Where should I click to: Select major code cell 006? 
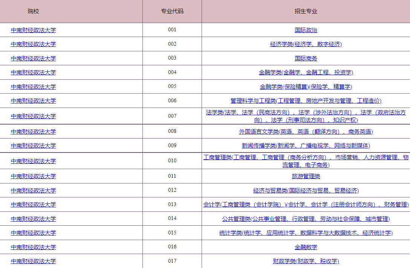pos(172,100)
